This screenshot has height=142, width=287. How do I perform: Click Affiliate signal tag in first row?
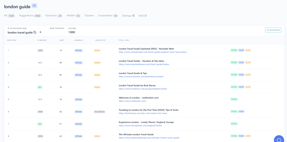[x=78, y=51]
